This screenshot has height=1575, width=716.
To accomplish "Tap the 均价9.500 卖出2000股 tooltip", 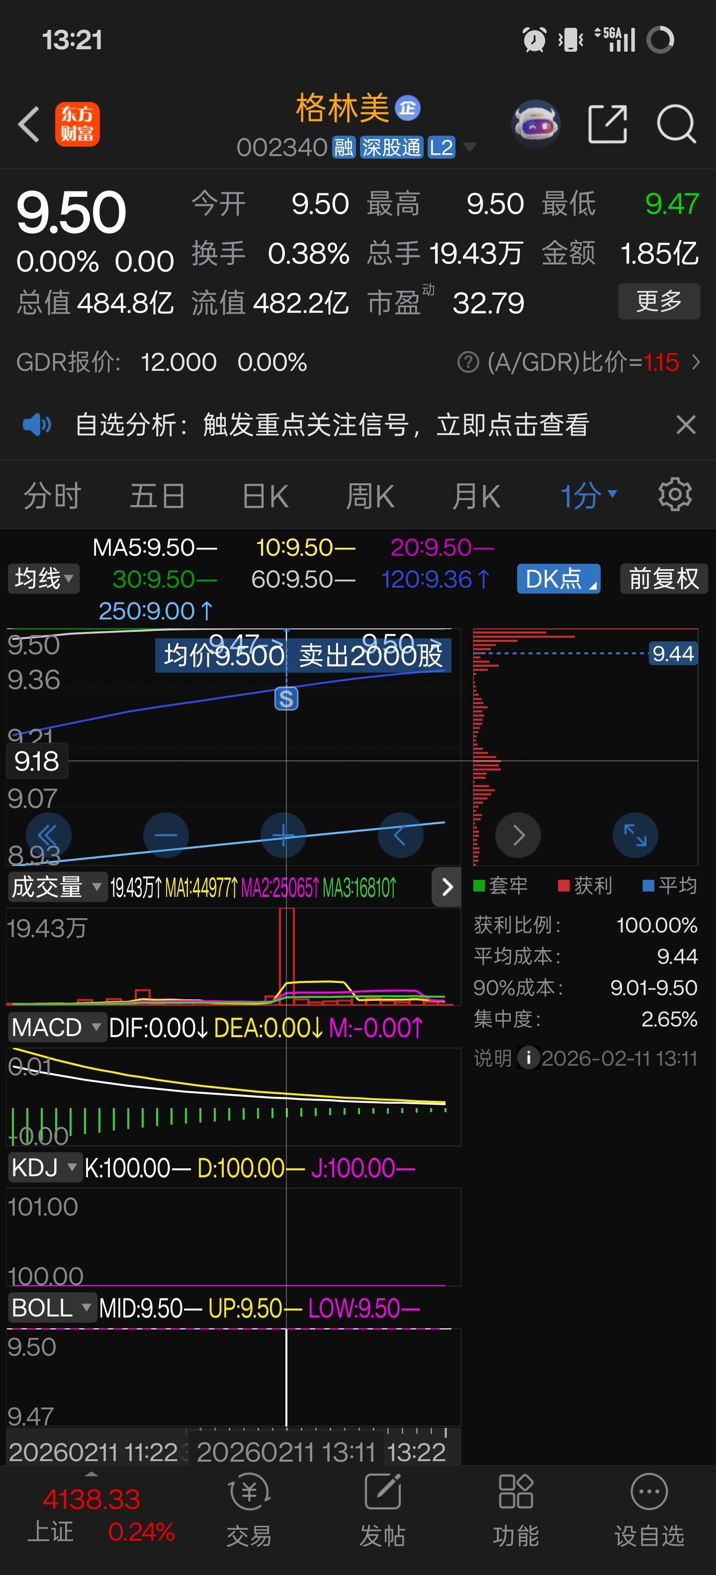I will pyautogui.click(x=303, y=655).
